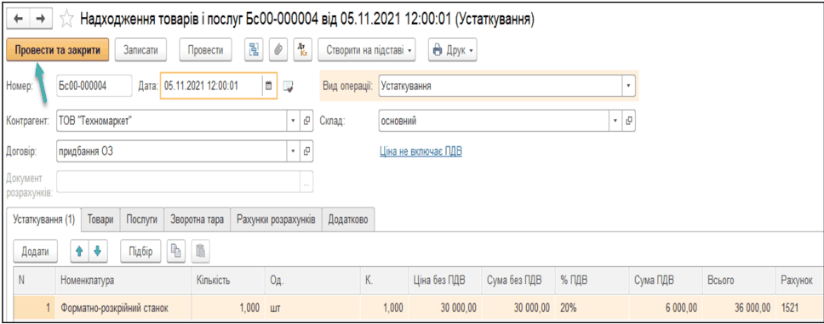Image resolution: width=824 pixels, height=324 pixels.
Task: Click the Підбір button
Action: coord(140,252)
